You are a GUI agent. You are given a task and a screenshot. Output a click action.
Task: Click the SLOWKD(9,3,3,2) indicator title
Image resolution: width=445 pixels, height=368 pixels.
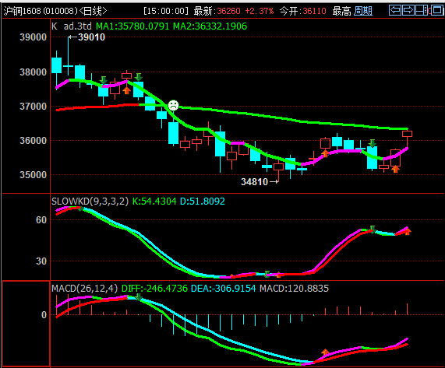90,202
